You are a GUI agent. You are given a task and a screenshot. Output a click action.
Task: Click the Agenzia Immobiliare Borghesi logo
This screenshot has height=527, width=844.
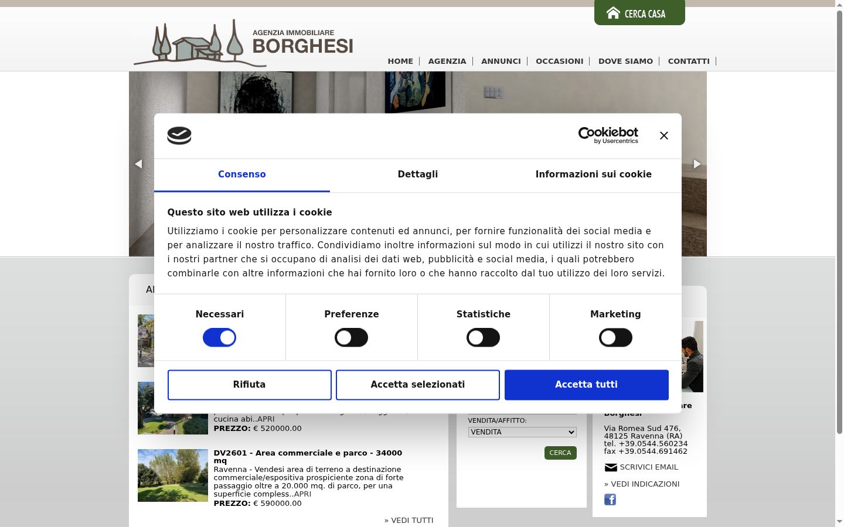click(243, 42)
